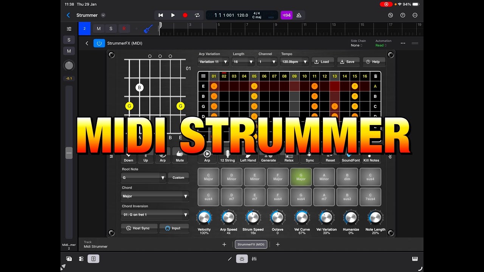
Task: Select step column 05 header
Action: point(254,76)
